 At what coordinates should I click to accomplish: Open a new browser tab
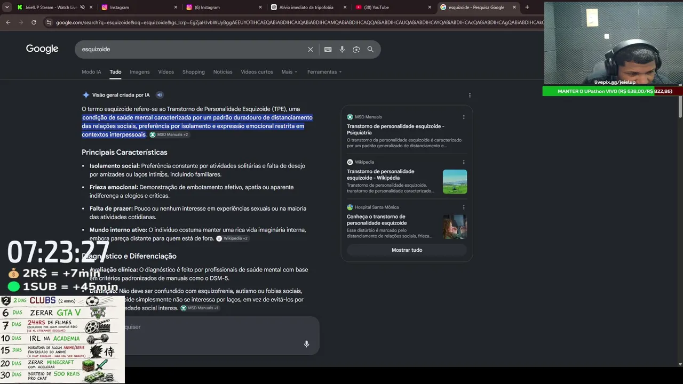[x=527, y=7]
